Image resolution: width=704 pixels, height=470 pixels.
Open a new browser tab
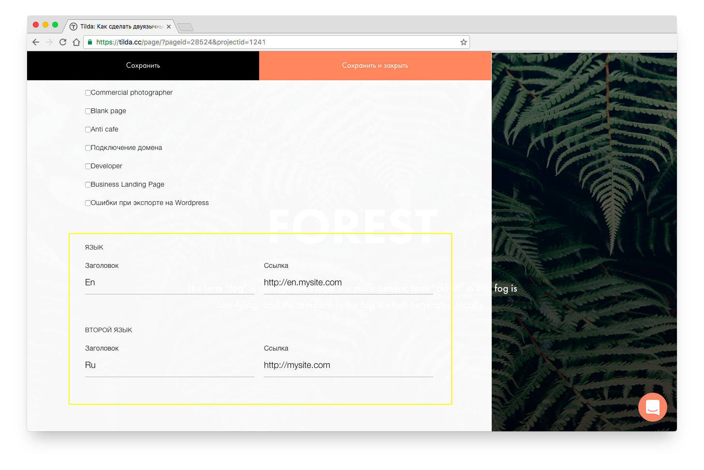[x=185, y=27]
